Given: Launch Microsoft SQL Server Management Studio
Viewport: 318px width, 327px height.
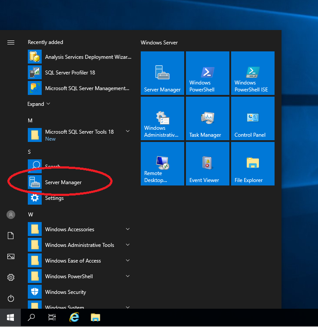Looking at the screenshot, I should 80,88.
